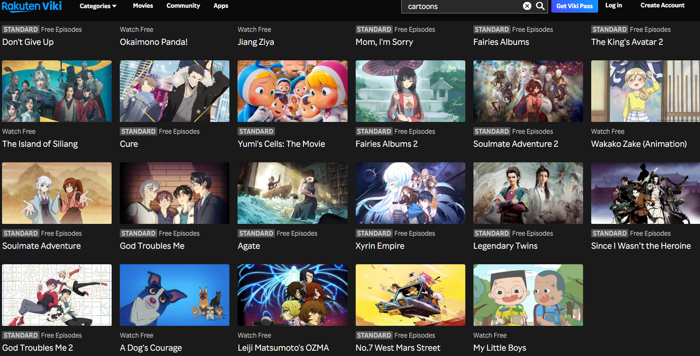Open the Legendary Twins title link
700x356 pixels.
pyautogui.click(x=505, y=246)
